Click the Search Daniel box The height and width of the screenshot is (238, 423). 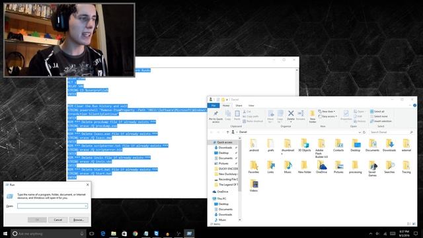(391, 132)
